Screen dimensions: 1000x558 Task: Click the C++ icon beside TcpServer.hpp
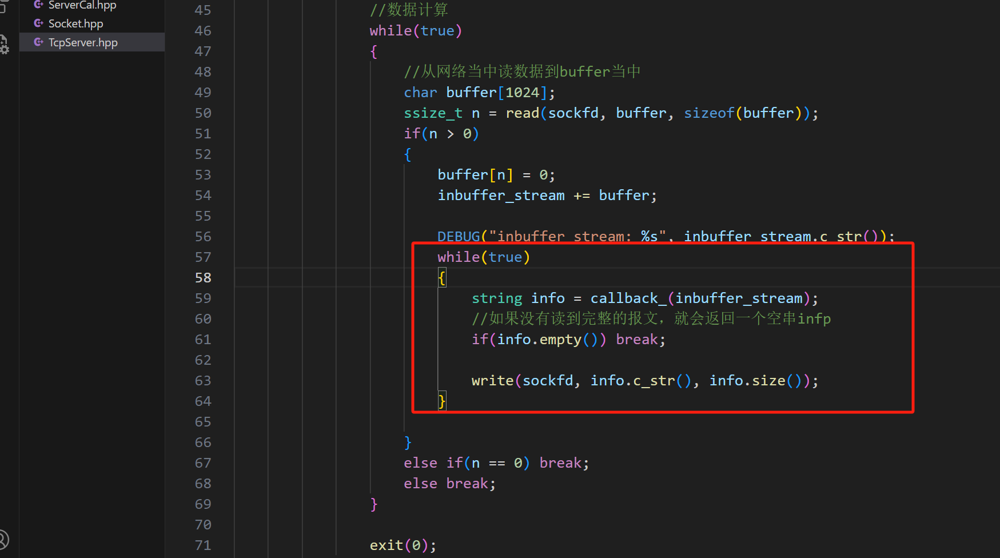(x=38, y=42)
